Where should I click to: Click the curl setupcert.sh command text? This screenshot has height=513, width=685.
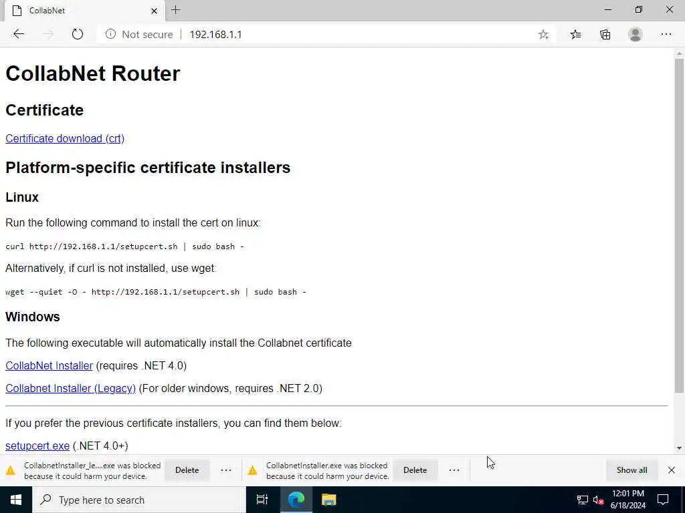pos(125,246)
